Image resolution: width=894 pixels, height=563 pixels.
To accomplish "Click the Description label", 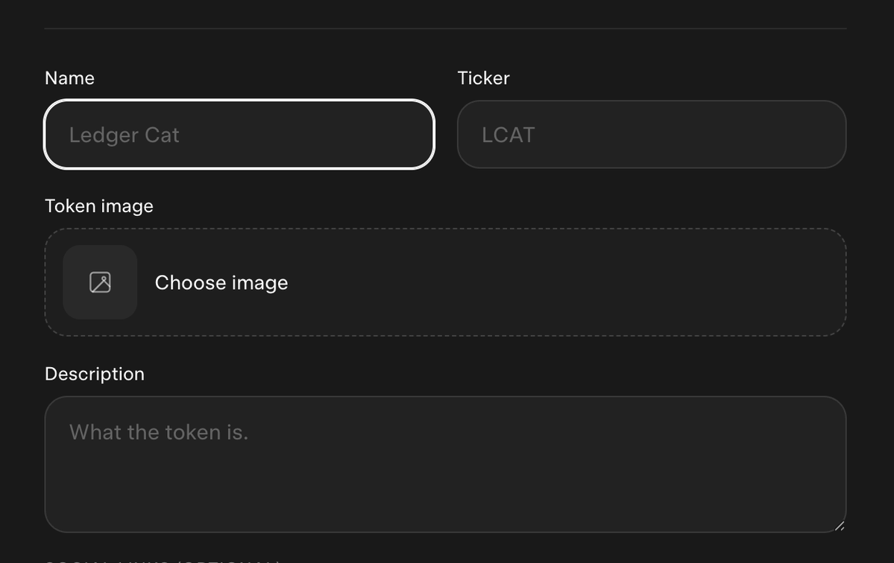I will (95, 374).
